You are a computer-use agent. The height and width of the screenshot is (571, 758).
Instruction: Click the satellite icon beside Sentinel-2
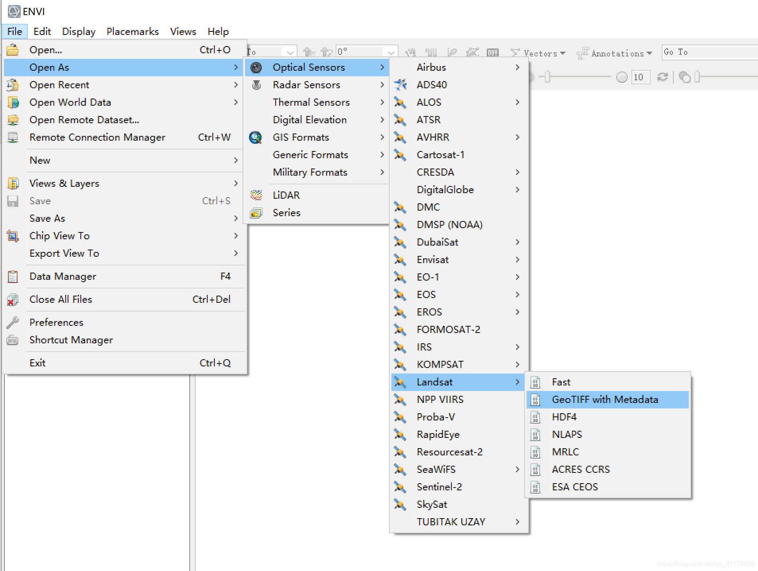point(400,487)
